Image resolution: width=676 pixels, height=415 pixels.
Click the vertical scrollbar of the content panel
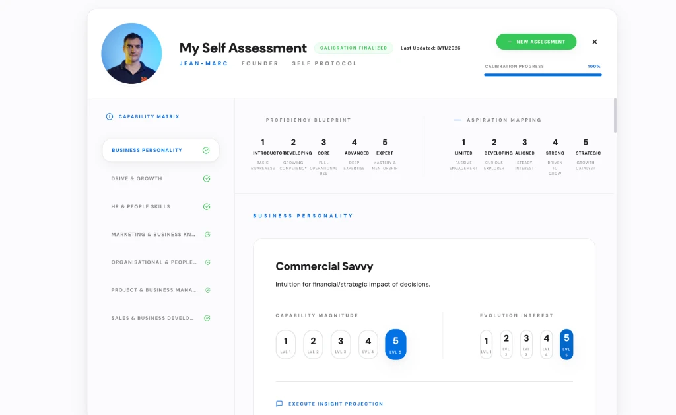(x=615, y=116)
